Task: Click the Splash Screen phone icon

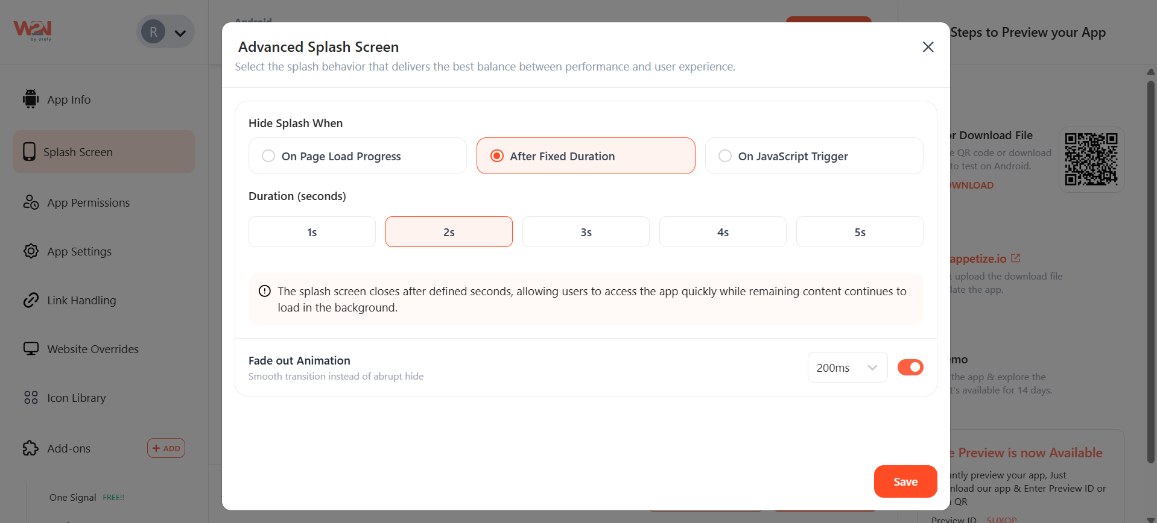Action: pos(29,152)
